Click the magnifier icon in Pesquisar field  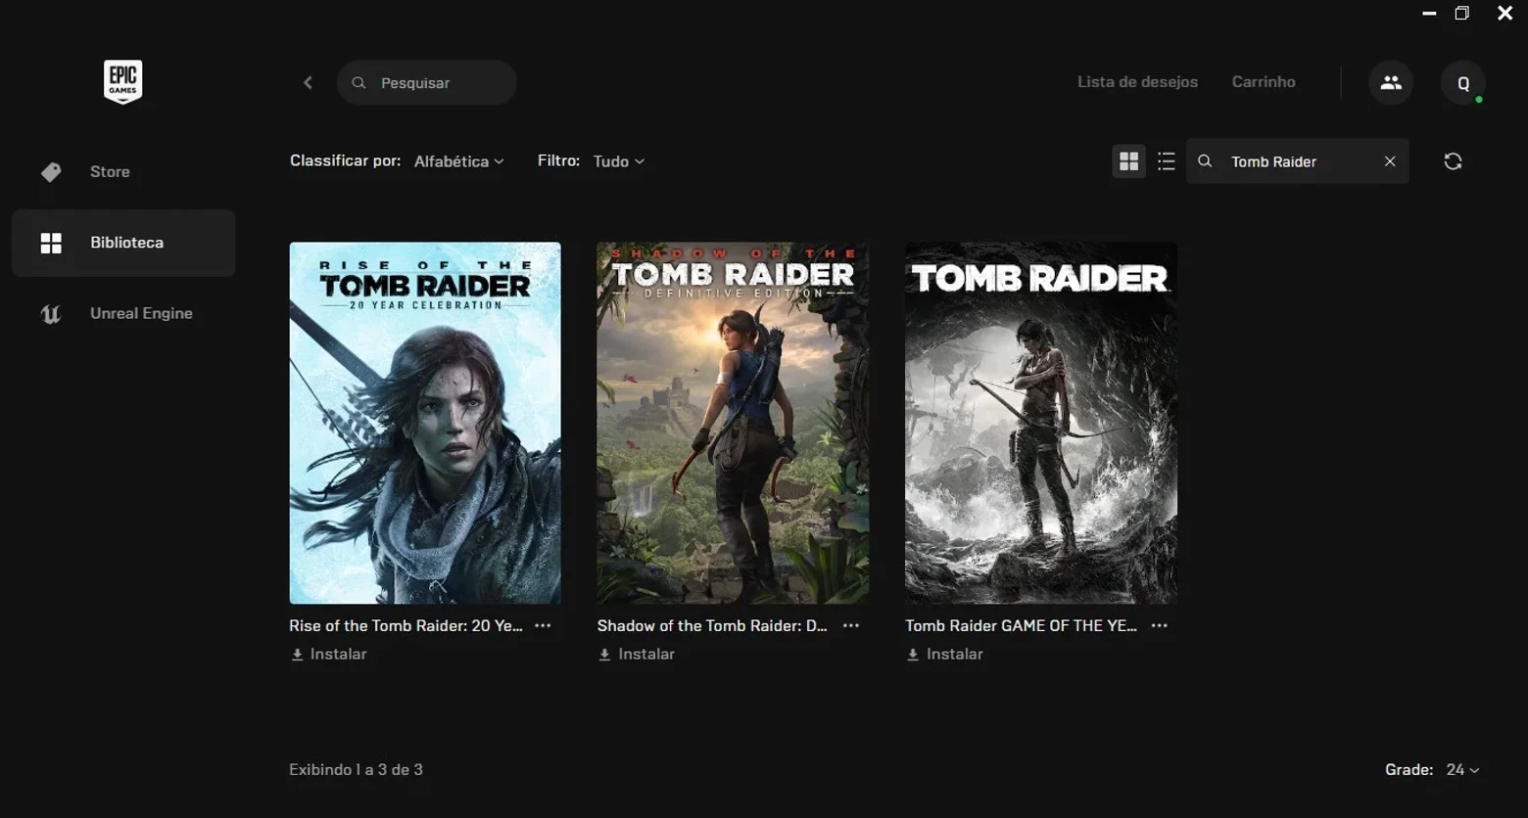358,83
